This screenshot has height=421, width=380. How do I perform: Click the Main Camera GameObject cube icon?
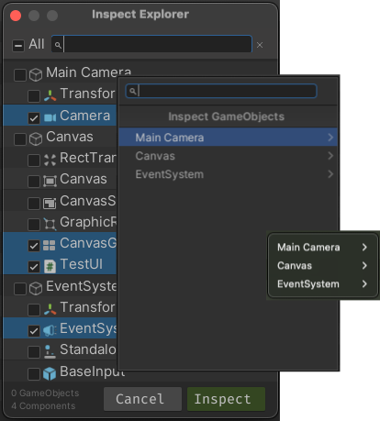(36, 74)
